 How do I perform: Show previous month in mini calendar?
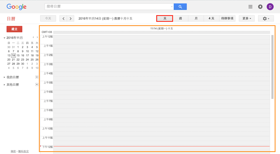(33, 37)
